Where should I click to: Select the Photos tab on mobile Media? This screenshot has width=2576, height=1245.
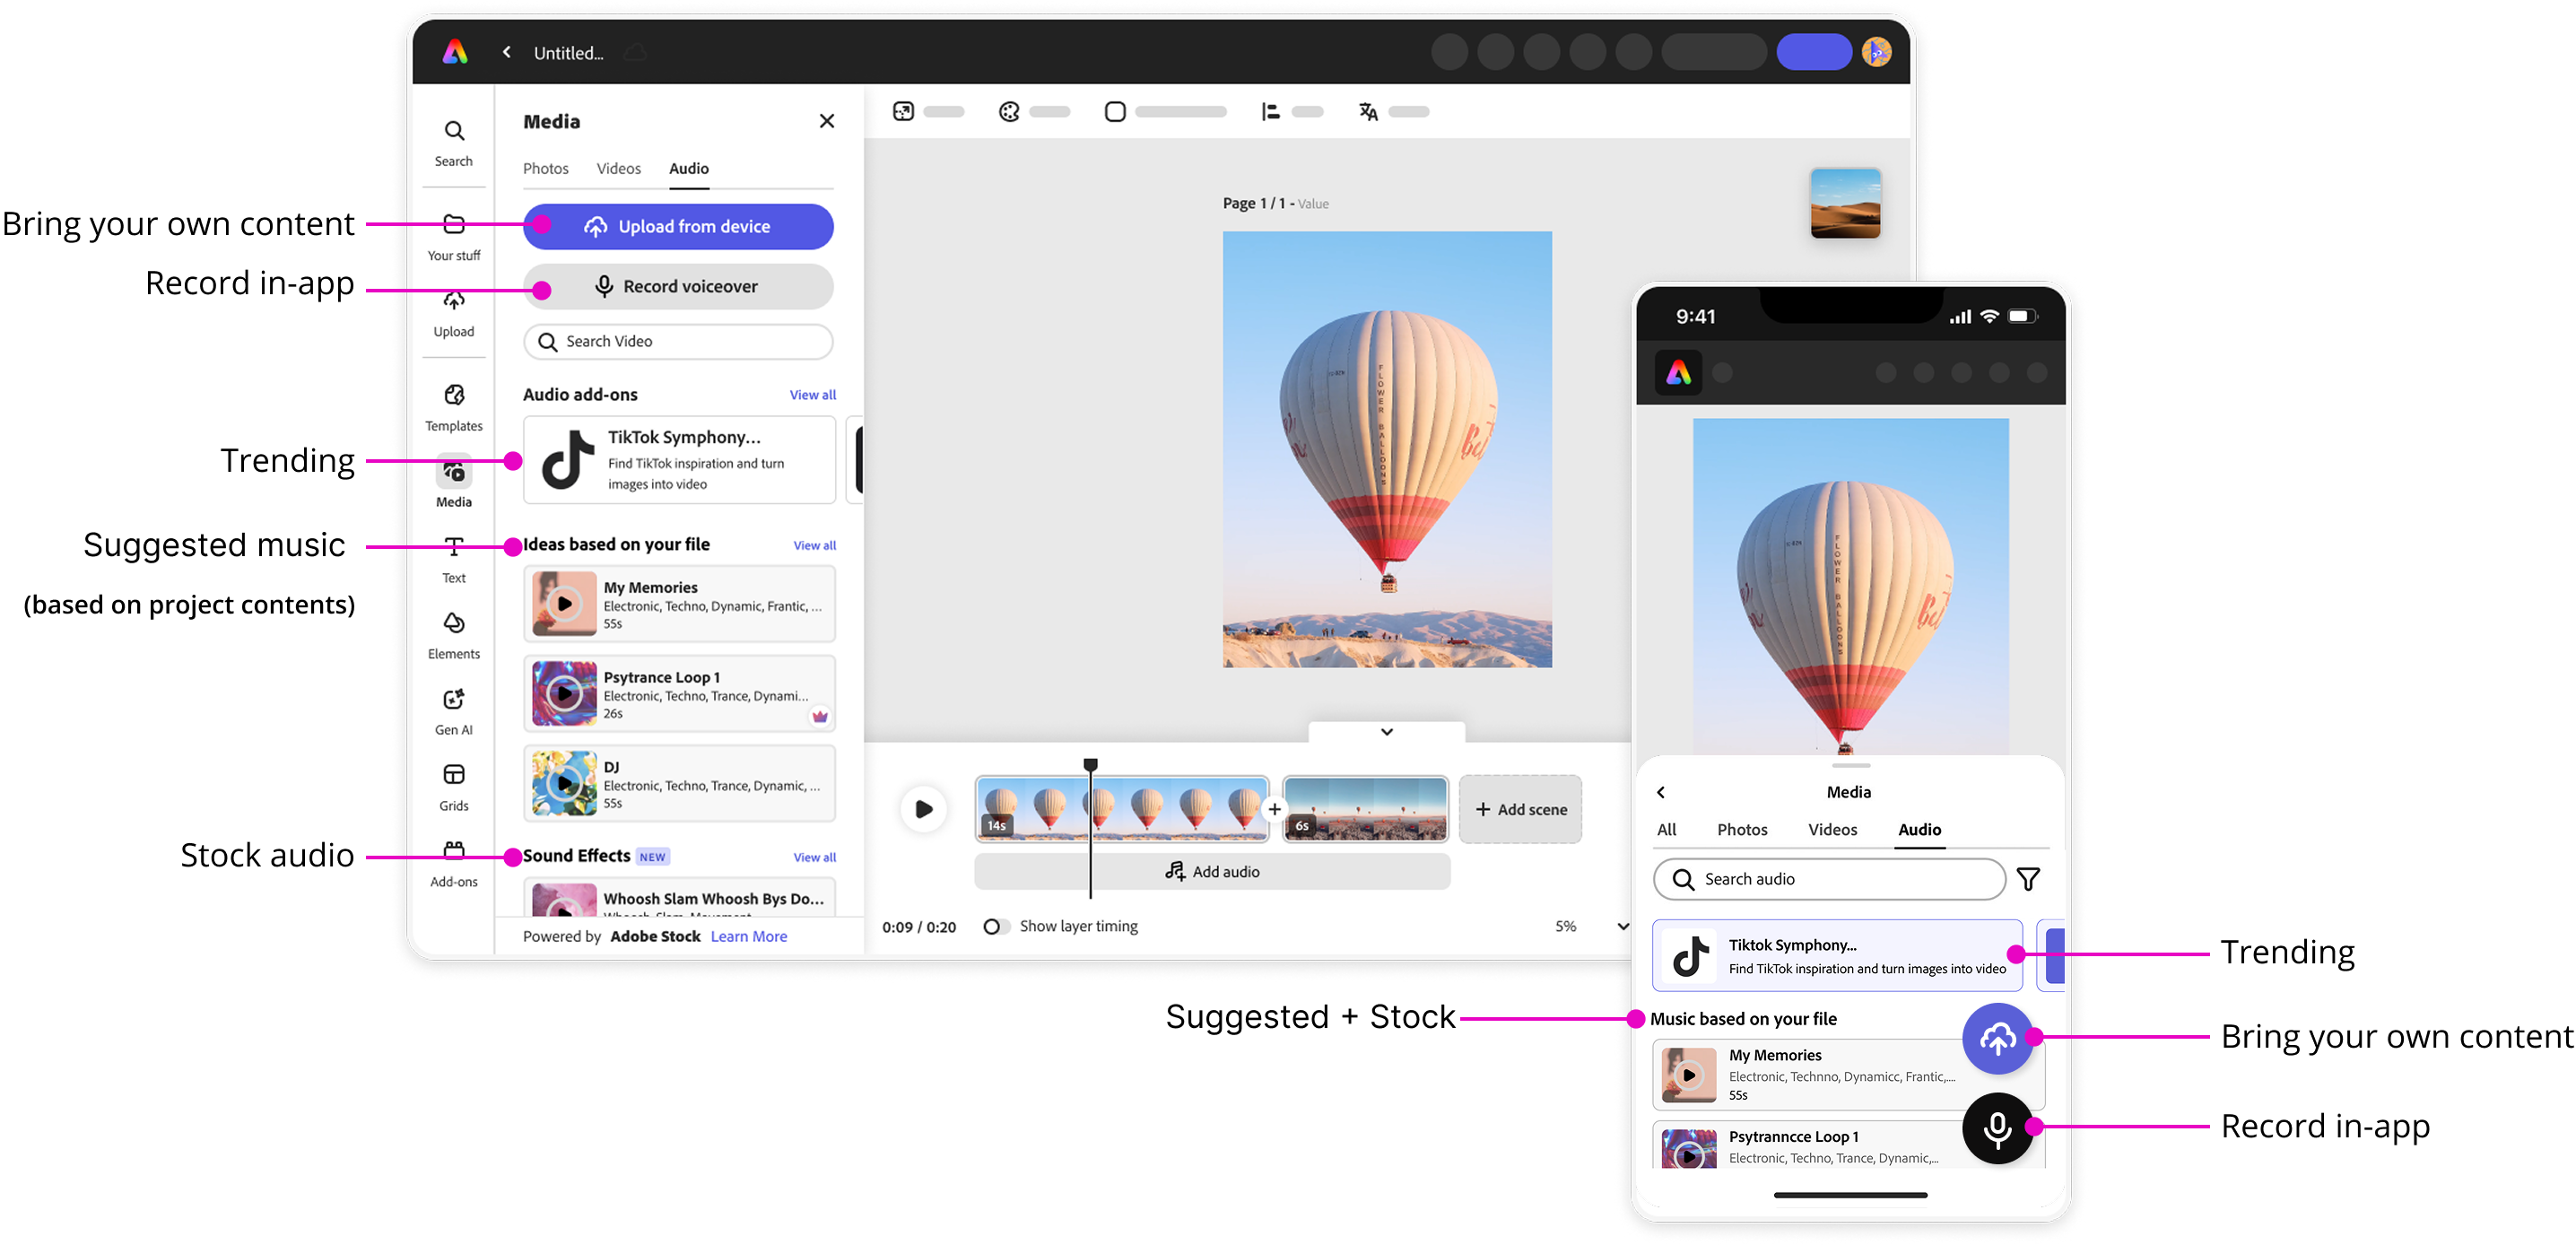1742,830
